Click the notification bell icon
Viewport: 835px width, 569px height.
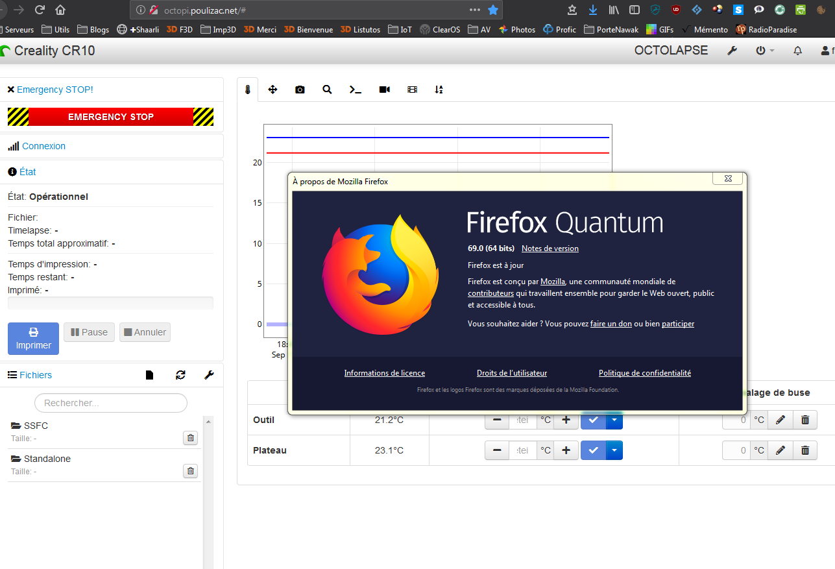(798, 51)
